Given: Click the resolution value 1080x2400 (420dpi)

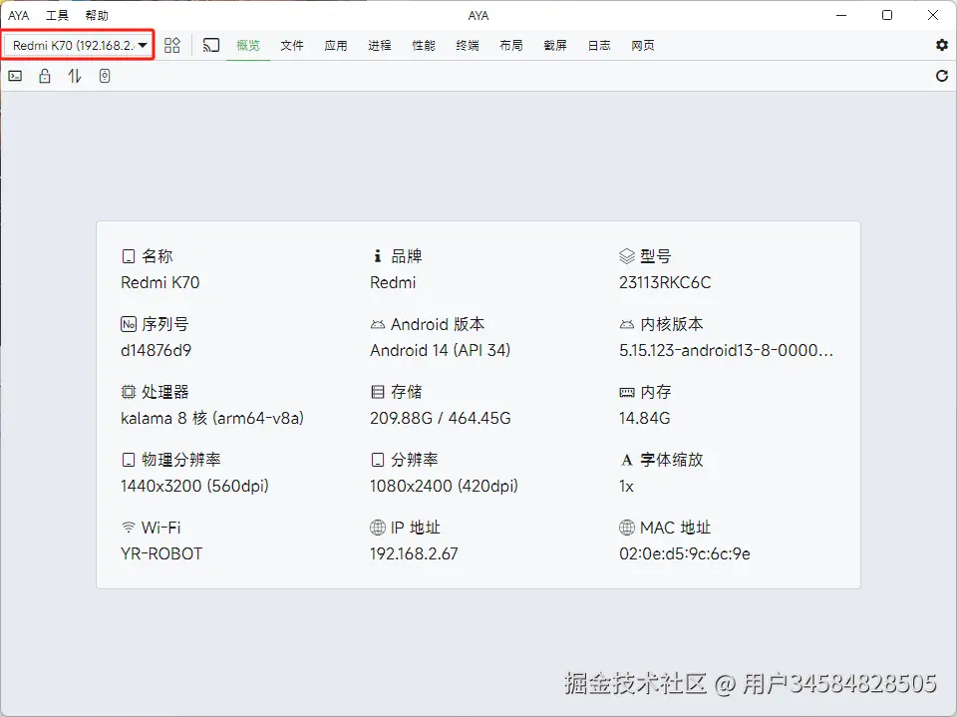Looking at the screenshot, I should [x=444, y=486].
